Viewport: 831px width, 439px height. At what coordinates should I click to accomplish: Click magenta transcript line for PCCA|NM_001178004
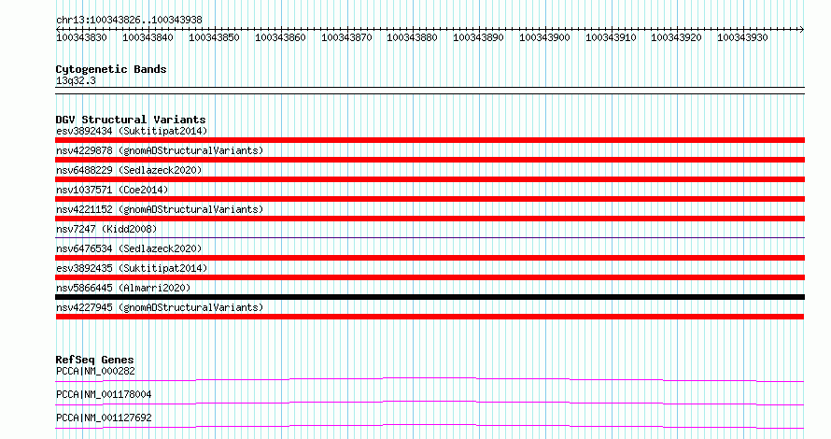[430, 403]
